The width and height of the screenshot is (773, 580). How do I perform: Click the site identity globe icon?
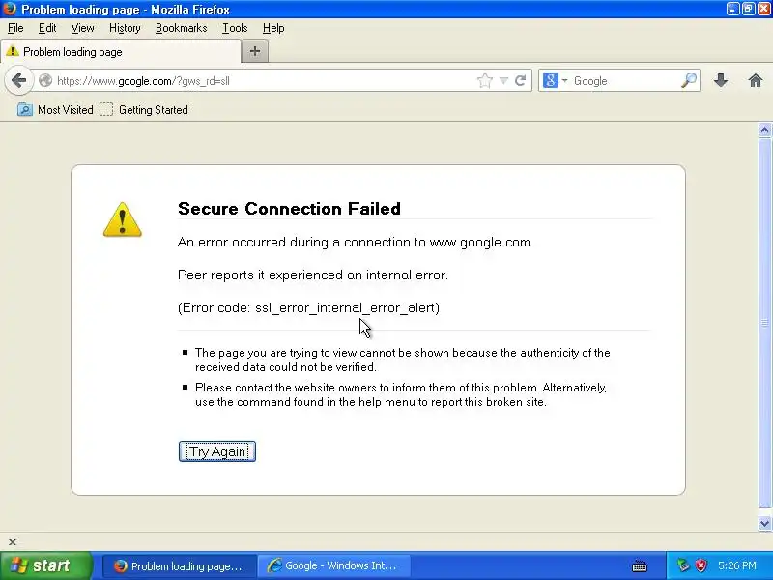tap(45, 80)
